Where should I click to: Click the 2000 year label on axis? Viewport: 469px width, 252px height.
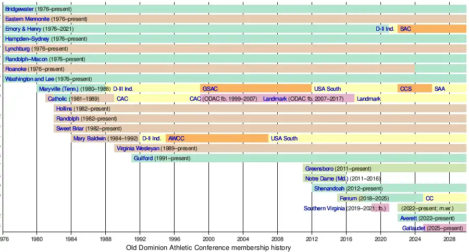(208, 239)
